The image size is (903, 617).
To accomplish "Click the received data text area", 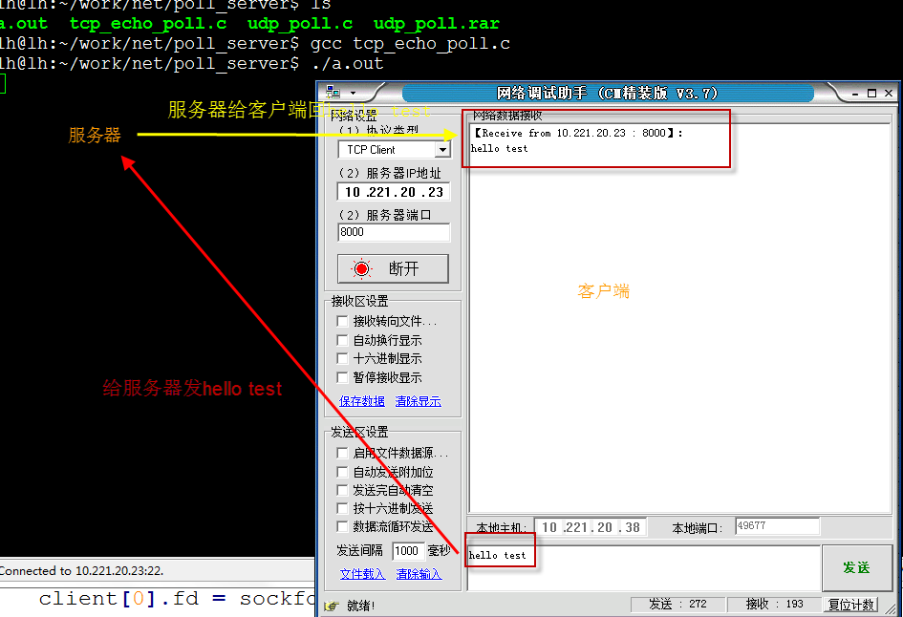I will 680,318.
